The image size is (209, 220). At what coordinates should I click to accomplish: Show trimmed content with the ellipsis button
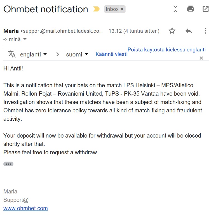(8, 164)
